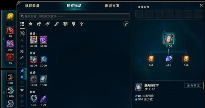Select the marksman bow class filter

pyautogui.click(x=47, y=24)
